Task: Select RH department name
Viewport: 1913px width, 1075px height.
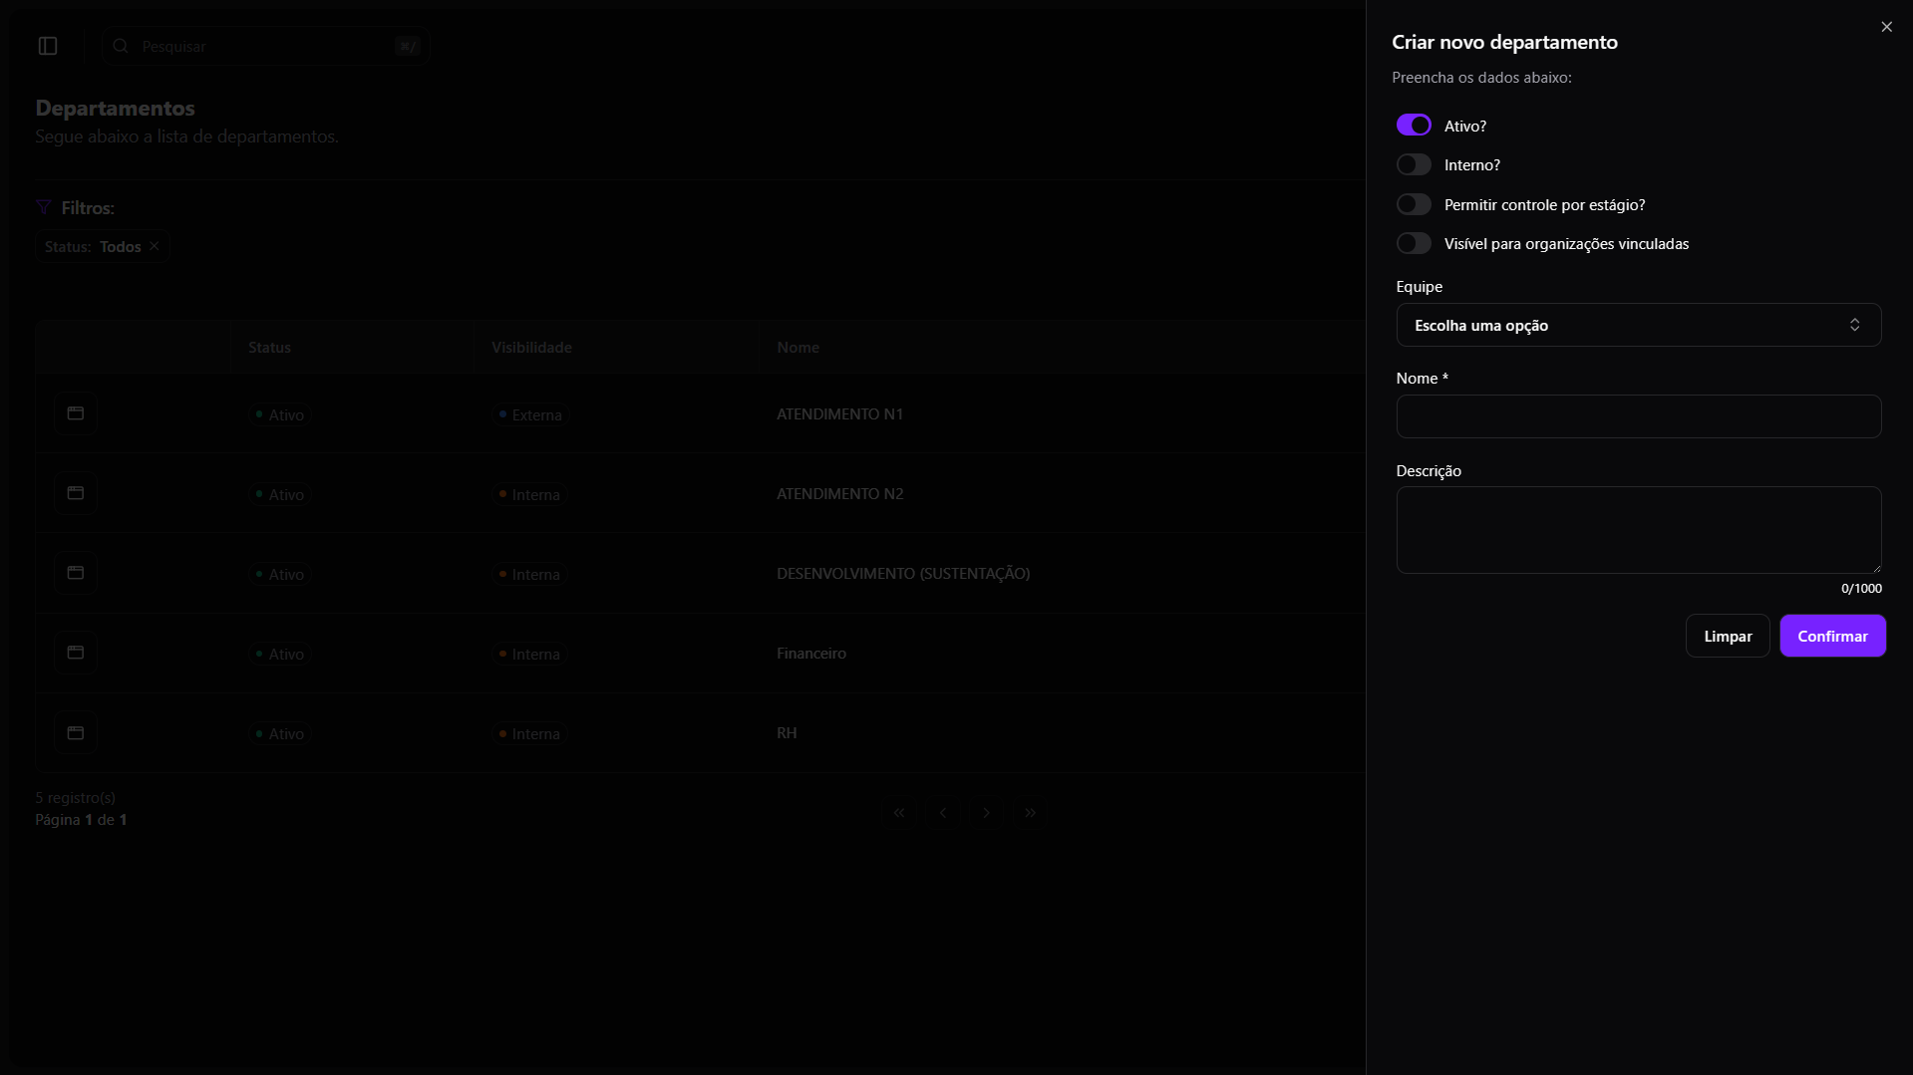Action: tap(787, 732)
